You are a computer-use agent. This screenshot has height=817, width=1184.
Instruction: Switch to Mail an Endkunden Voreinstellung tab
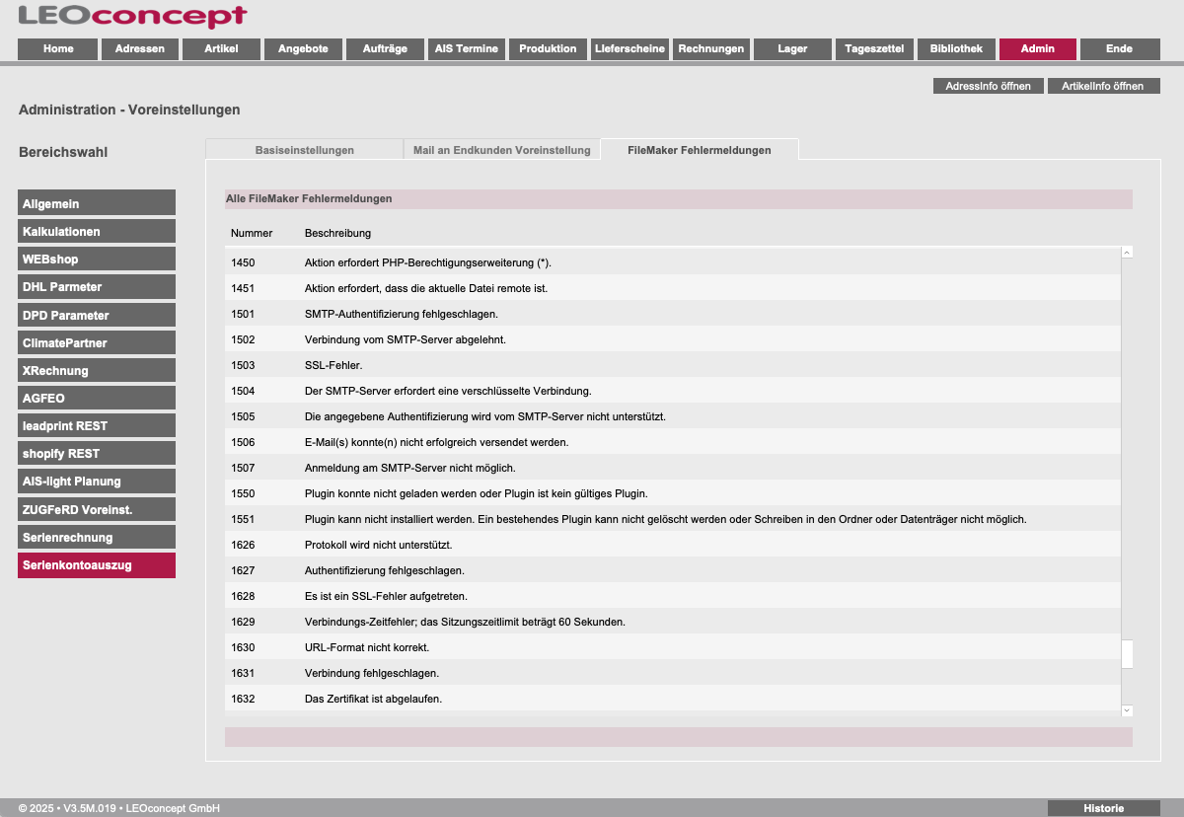click(x=501, y=150)
